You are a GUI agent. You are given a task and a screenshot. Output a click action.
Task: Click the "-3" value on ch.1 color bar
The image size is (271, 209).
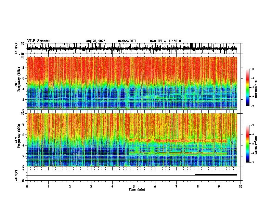click(252, 69)
